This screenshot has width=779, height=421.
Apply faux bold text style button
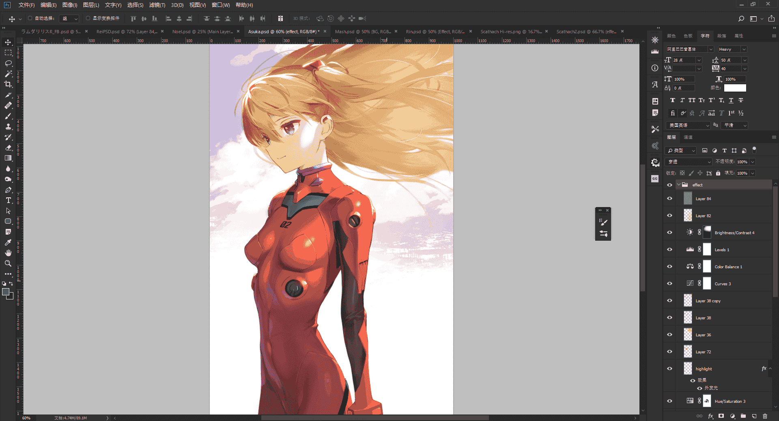click(672, 100)
